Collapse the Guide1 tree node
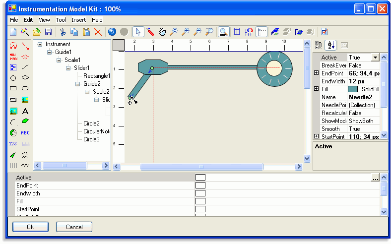 (x=50, y=53)
